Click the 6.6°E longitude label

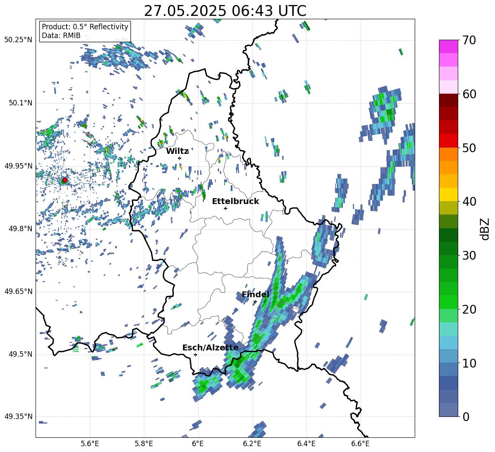tap(360, 444)
